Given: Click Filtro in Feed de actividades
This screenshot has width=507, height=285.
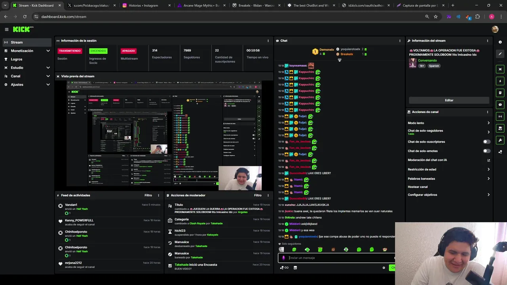Looking at the screenshot, I should click(x=148, y=195).
